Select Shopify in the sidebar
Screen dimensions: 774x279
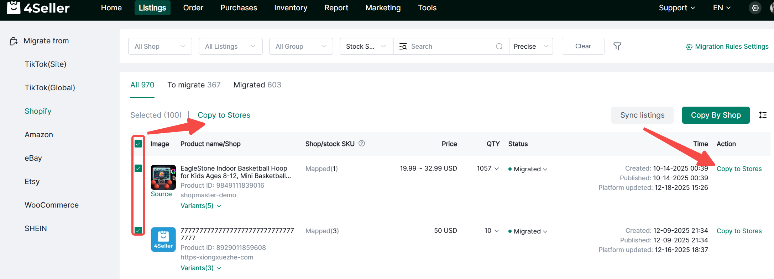[38, 111]
